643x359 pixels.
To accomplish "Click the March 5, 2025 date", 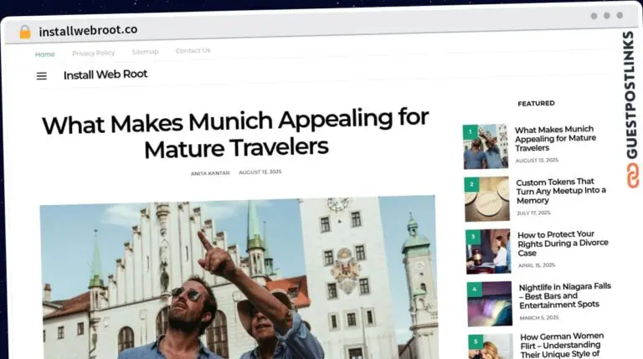I will point(539,318).
